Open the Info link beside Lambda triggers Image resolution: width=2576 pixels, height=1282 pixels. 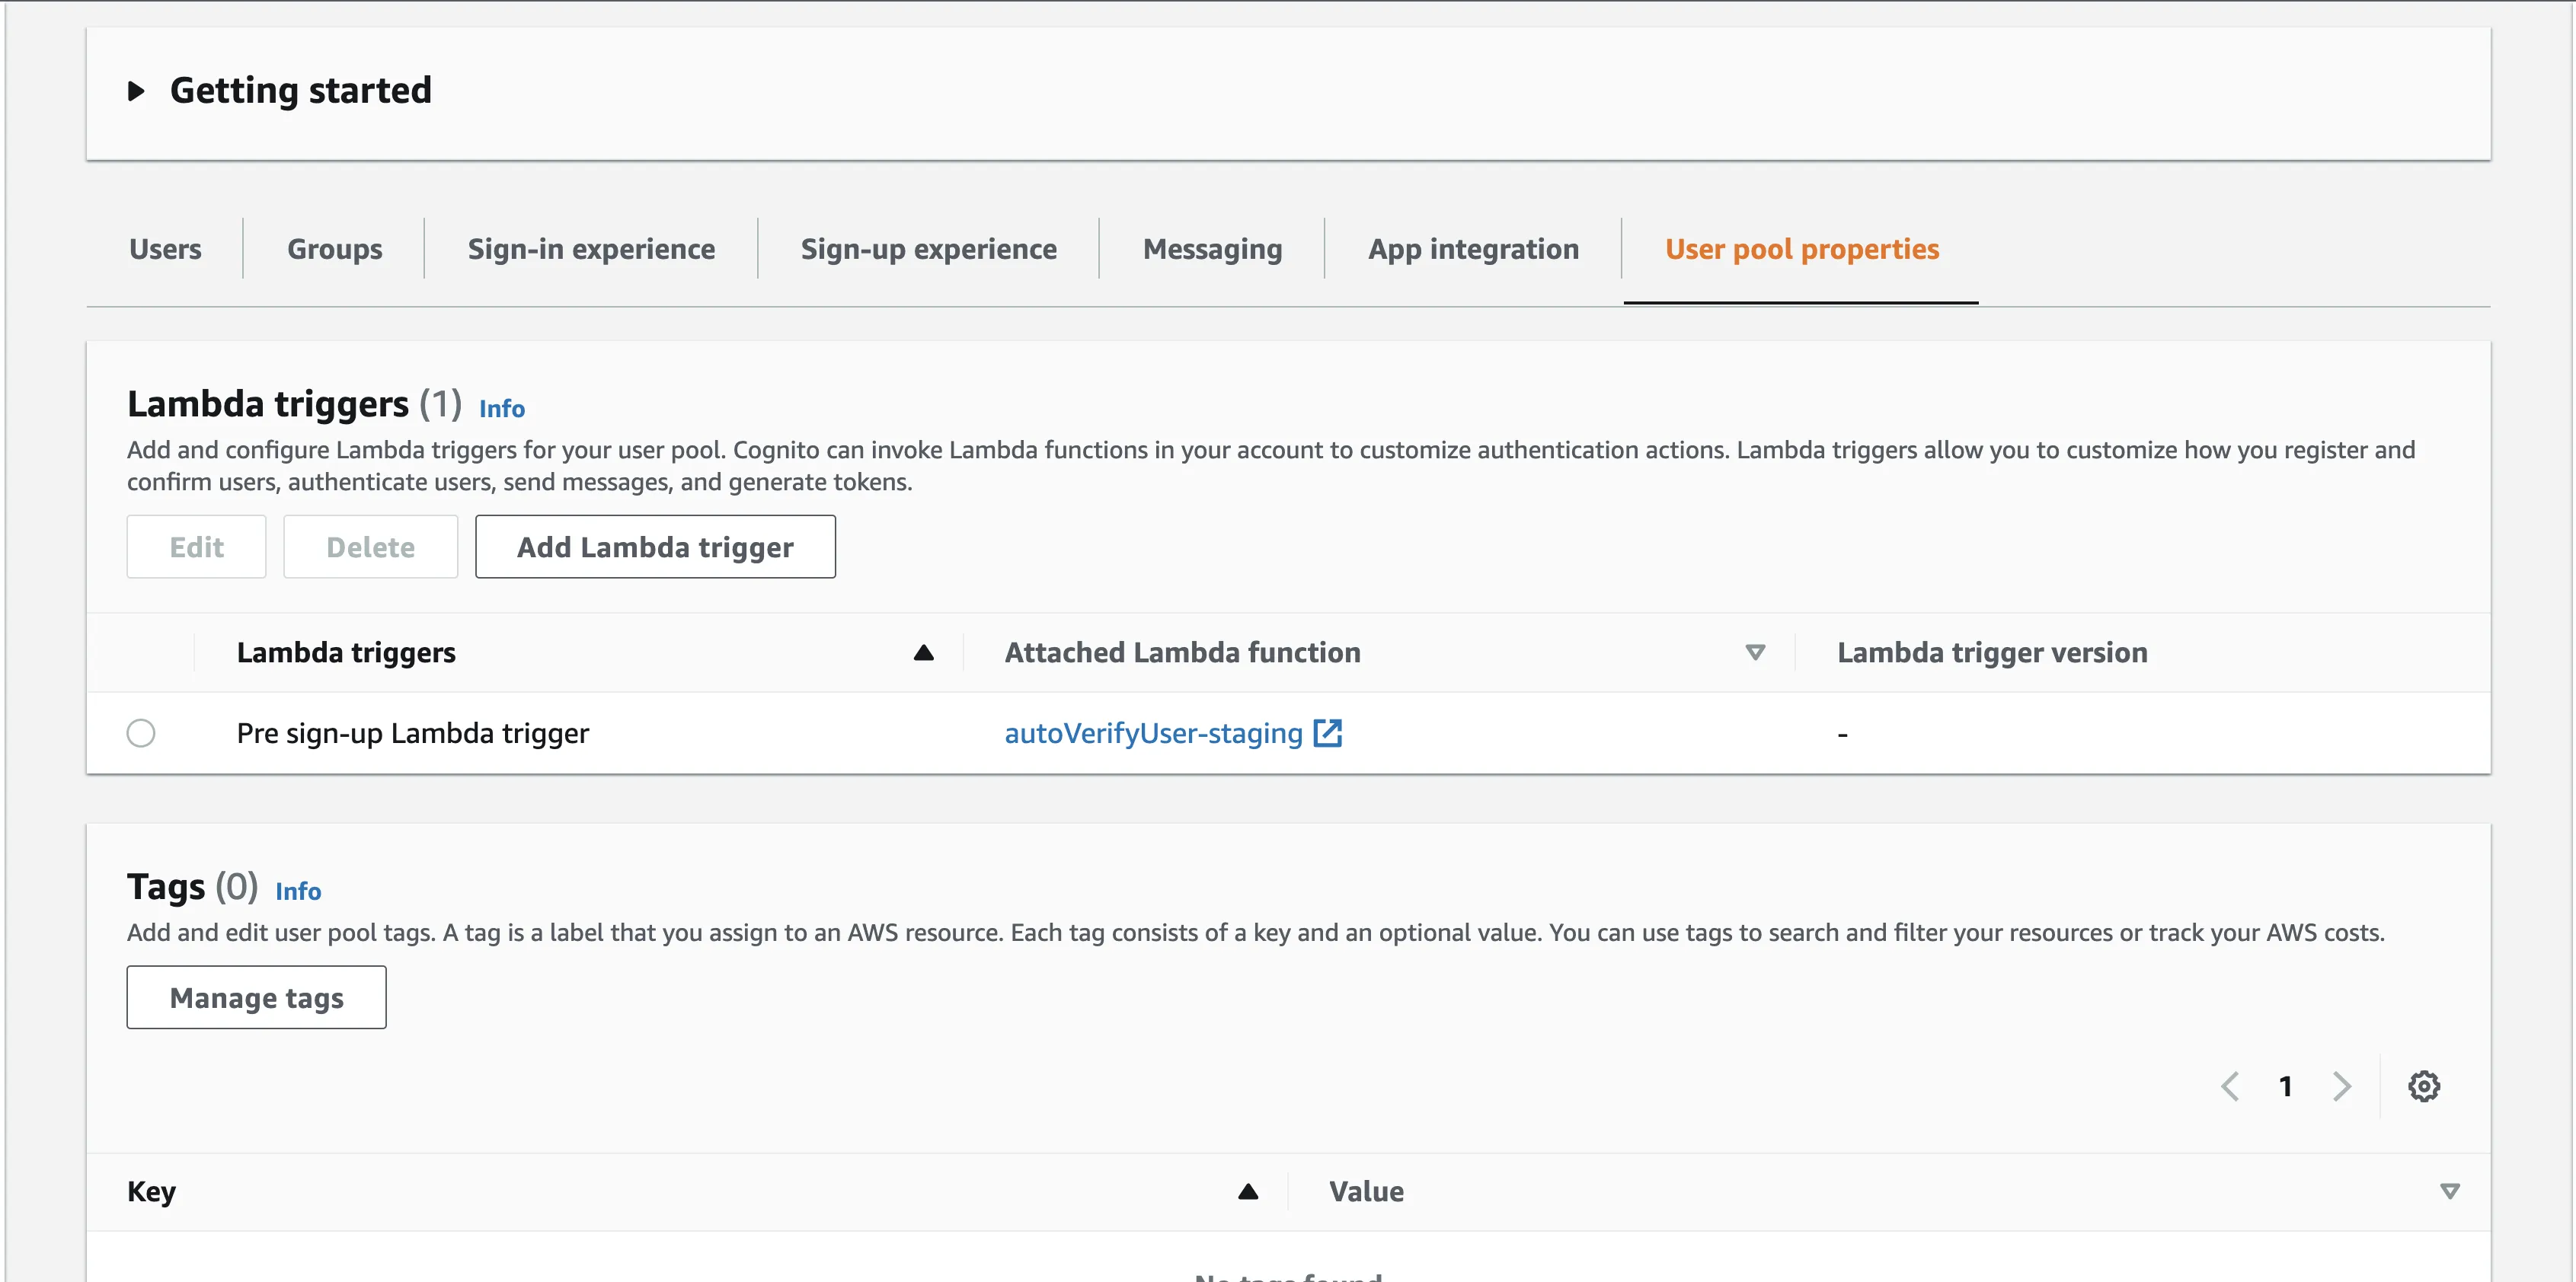(501, 409)
